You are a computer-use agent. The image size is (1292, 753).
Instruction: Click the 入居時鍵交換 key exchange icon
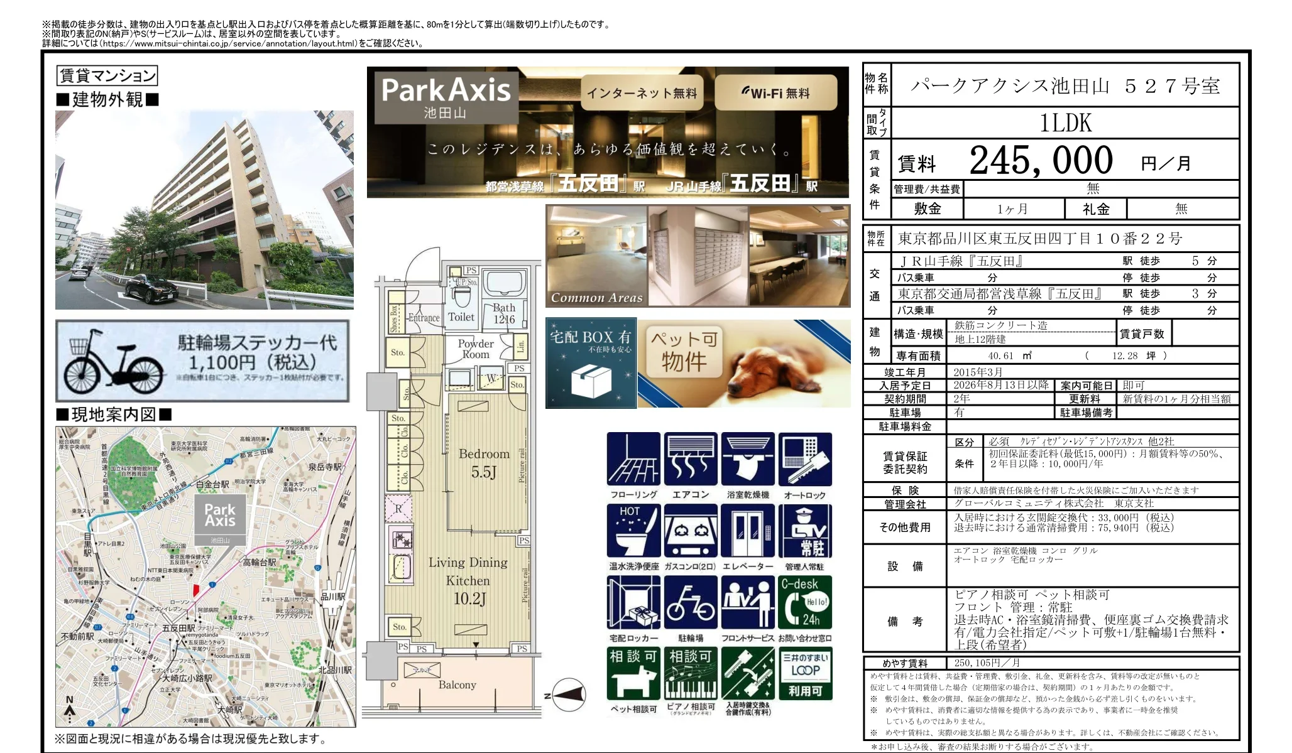[748, 674]
